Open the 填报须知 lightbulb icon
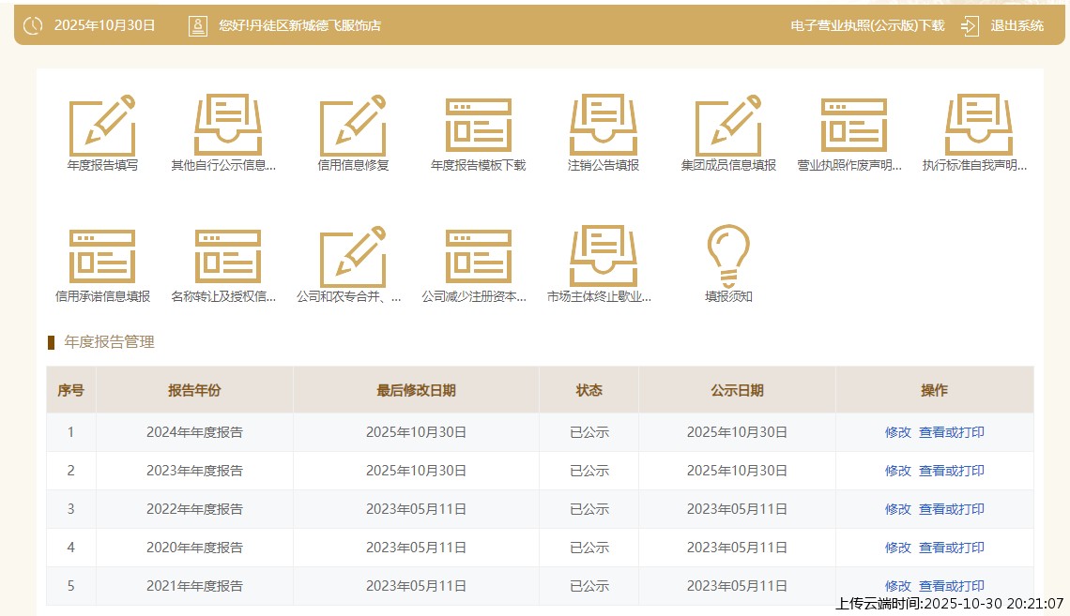Screen dimensions: 1070x616 (x=728, y=258)
